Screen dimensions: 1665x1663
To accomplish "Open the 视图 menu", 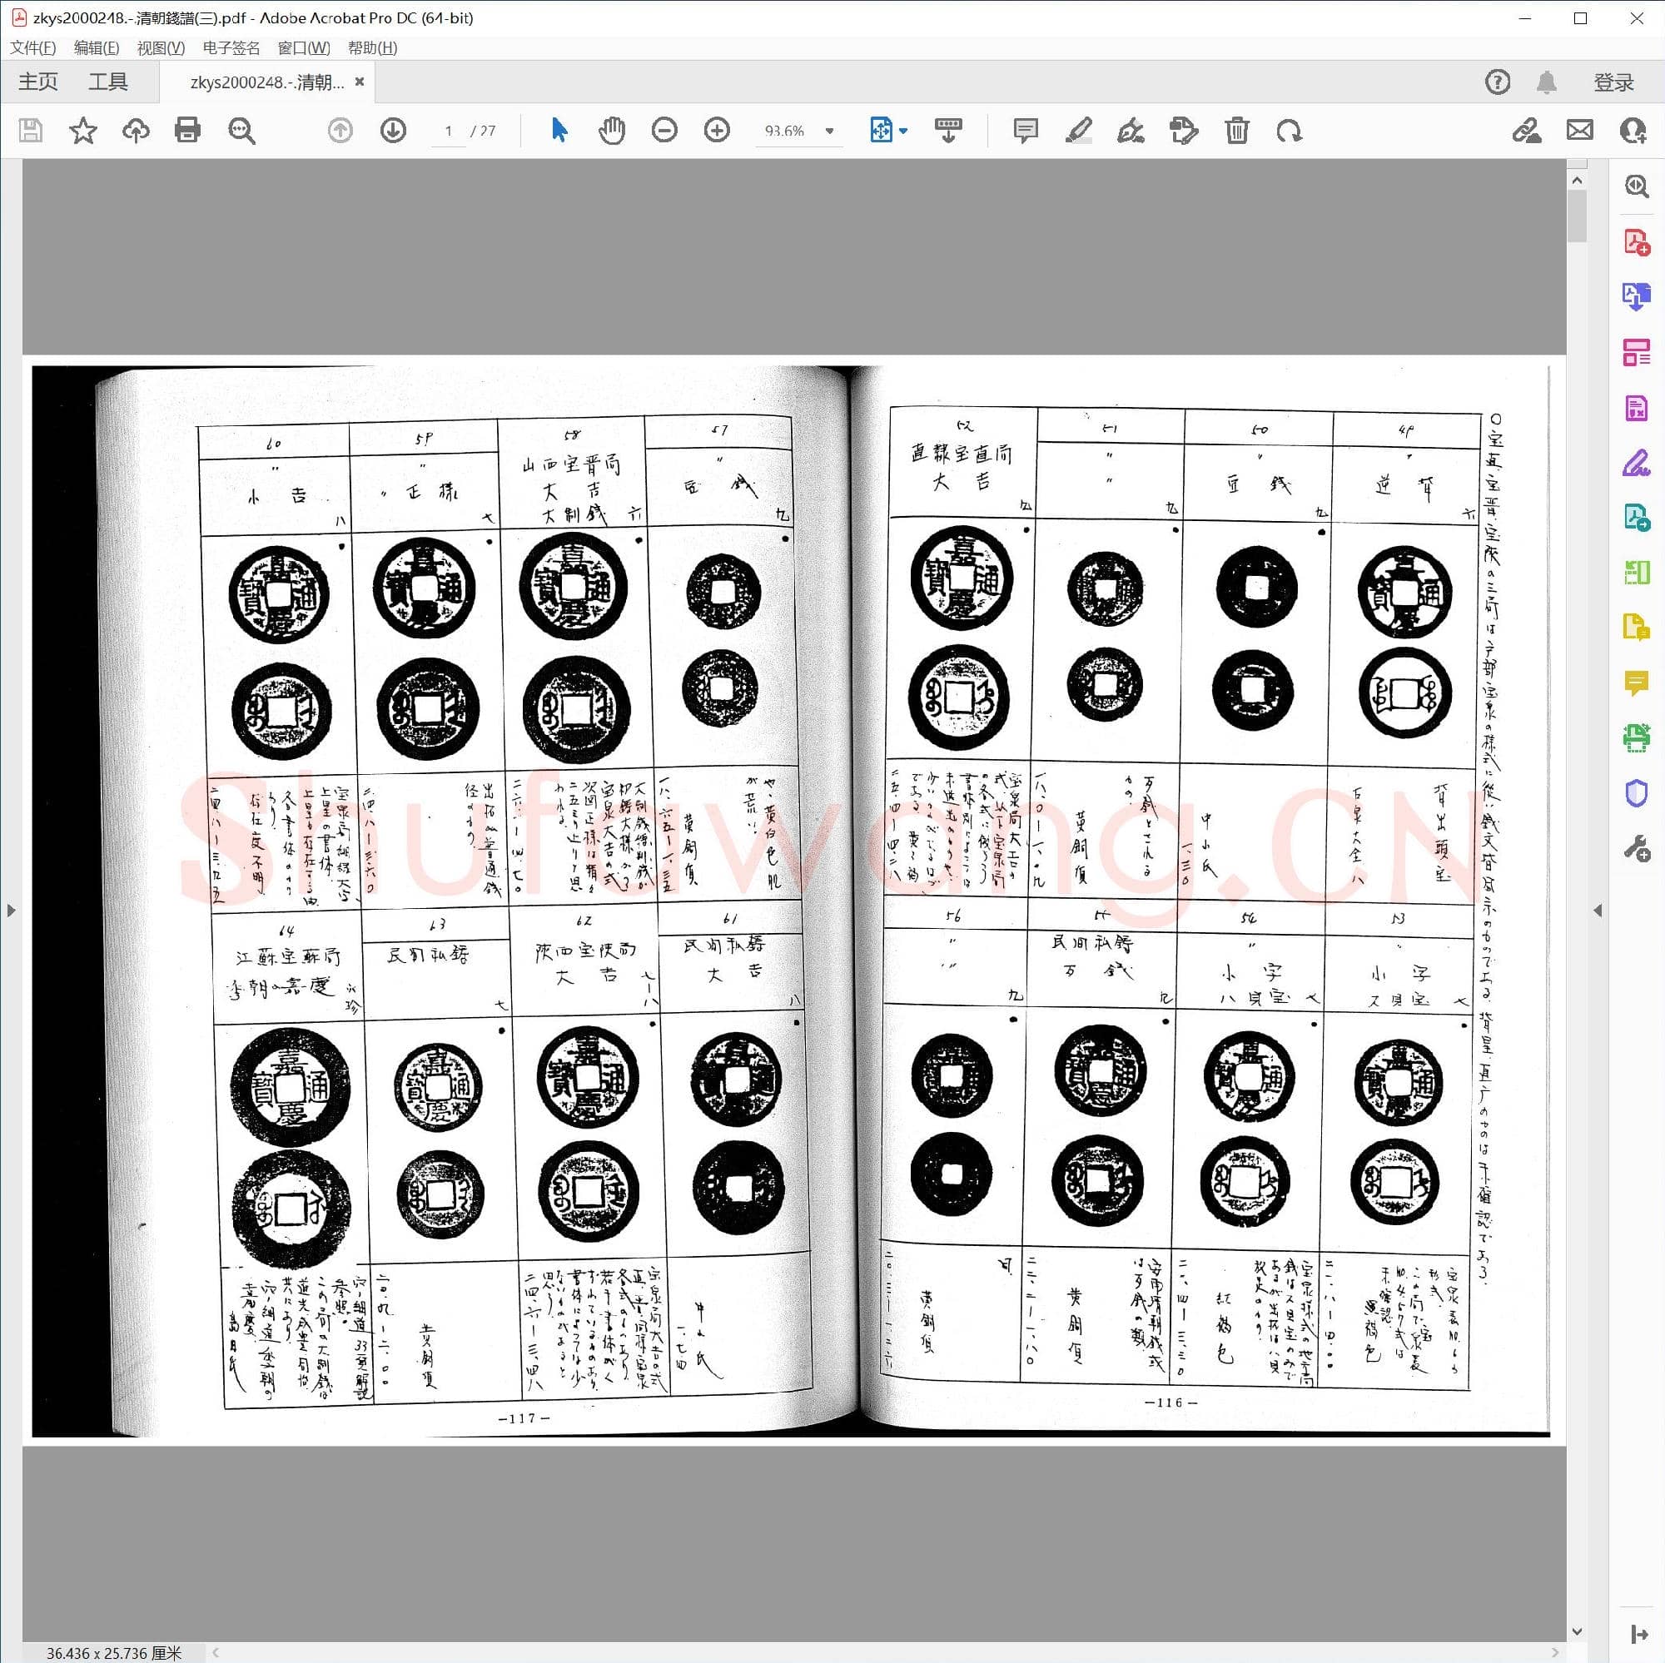I will coord(161,47).
